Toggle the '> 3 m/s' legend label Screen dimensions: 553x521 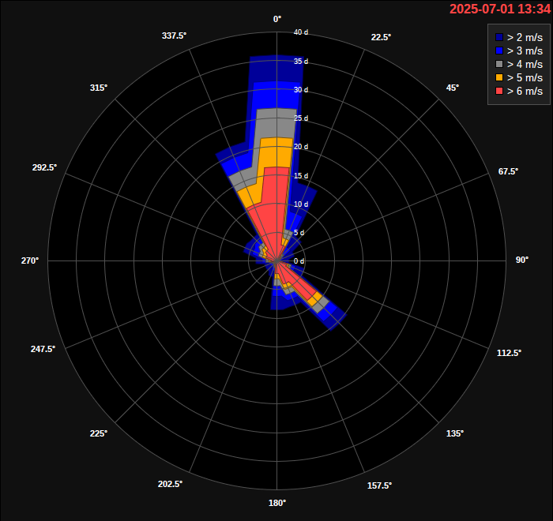coord(525,51)
